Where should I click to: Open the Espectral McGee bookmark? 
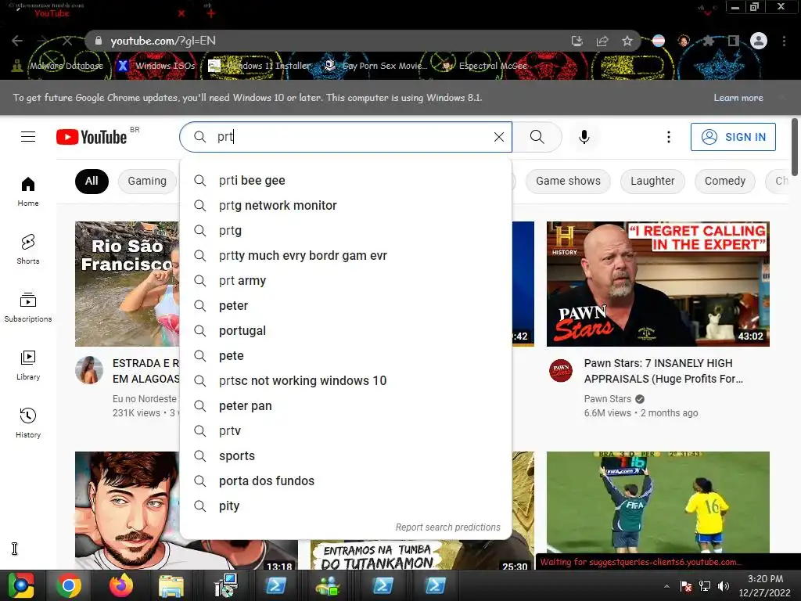[485, 66]
